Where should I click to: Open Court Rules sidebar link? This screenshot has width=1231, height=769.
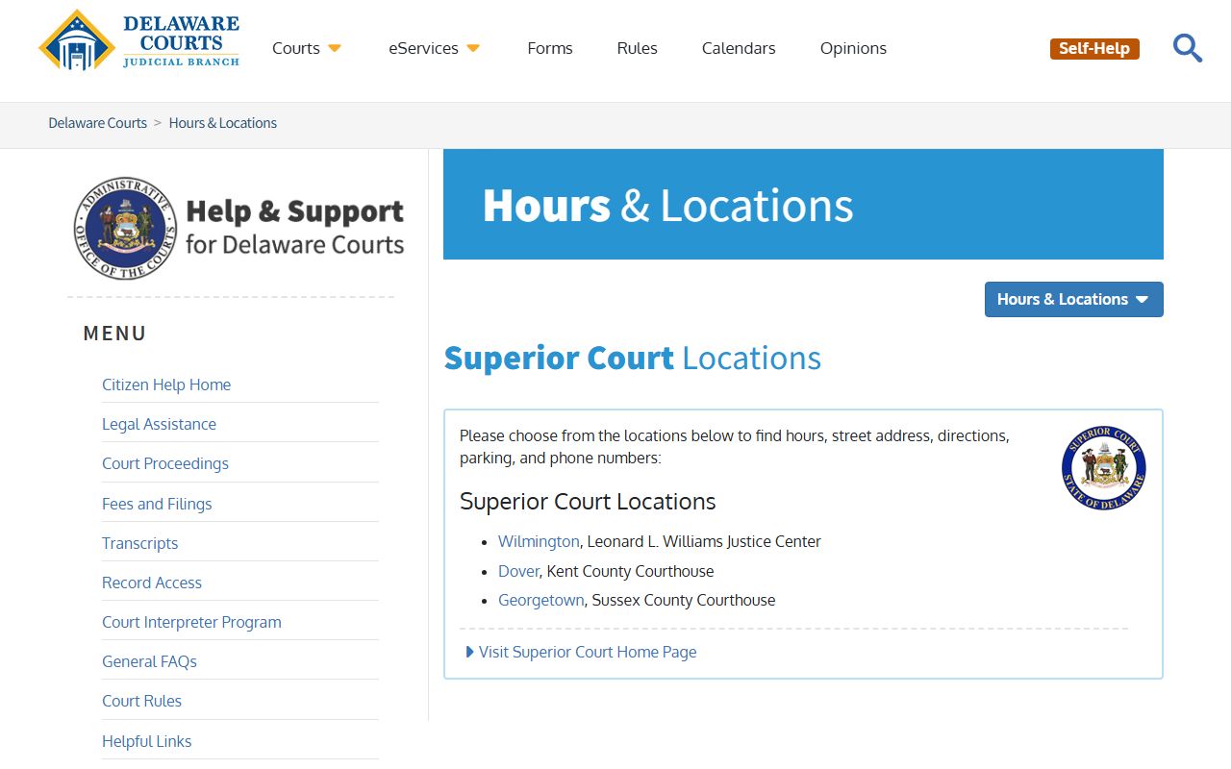click(x=141, y=701)
